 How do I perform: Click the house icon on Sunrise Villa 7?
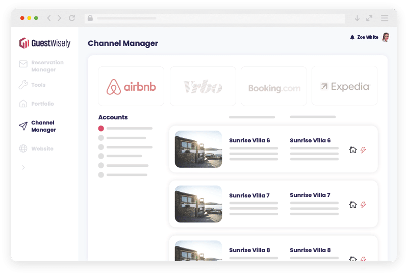click(x=353, y=205)
